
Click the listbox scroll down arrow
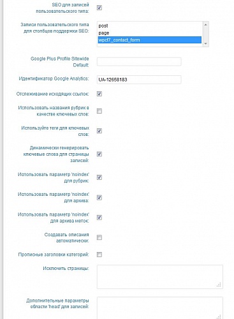(x=205, y=43)
